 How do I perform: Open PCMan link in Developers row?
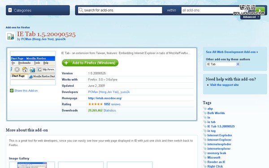104,92
